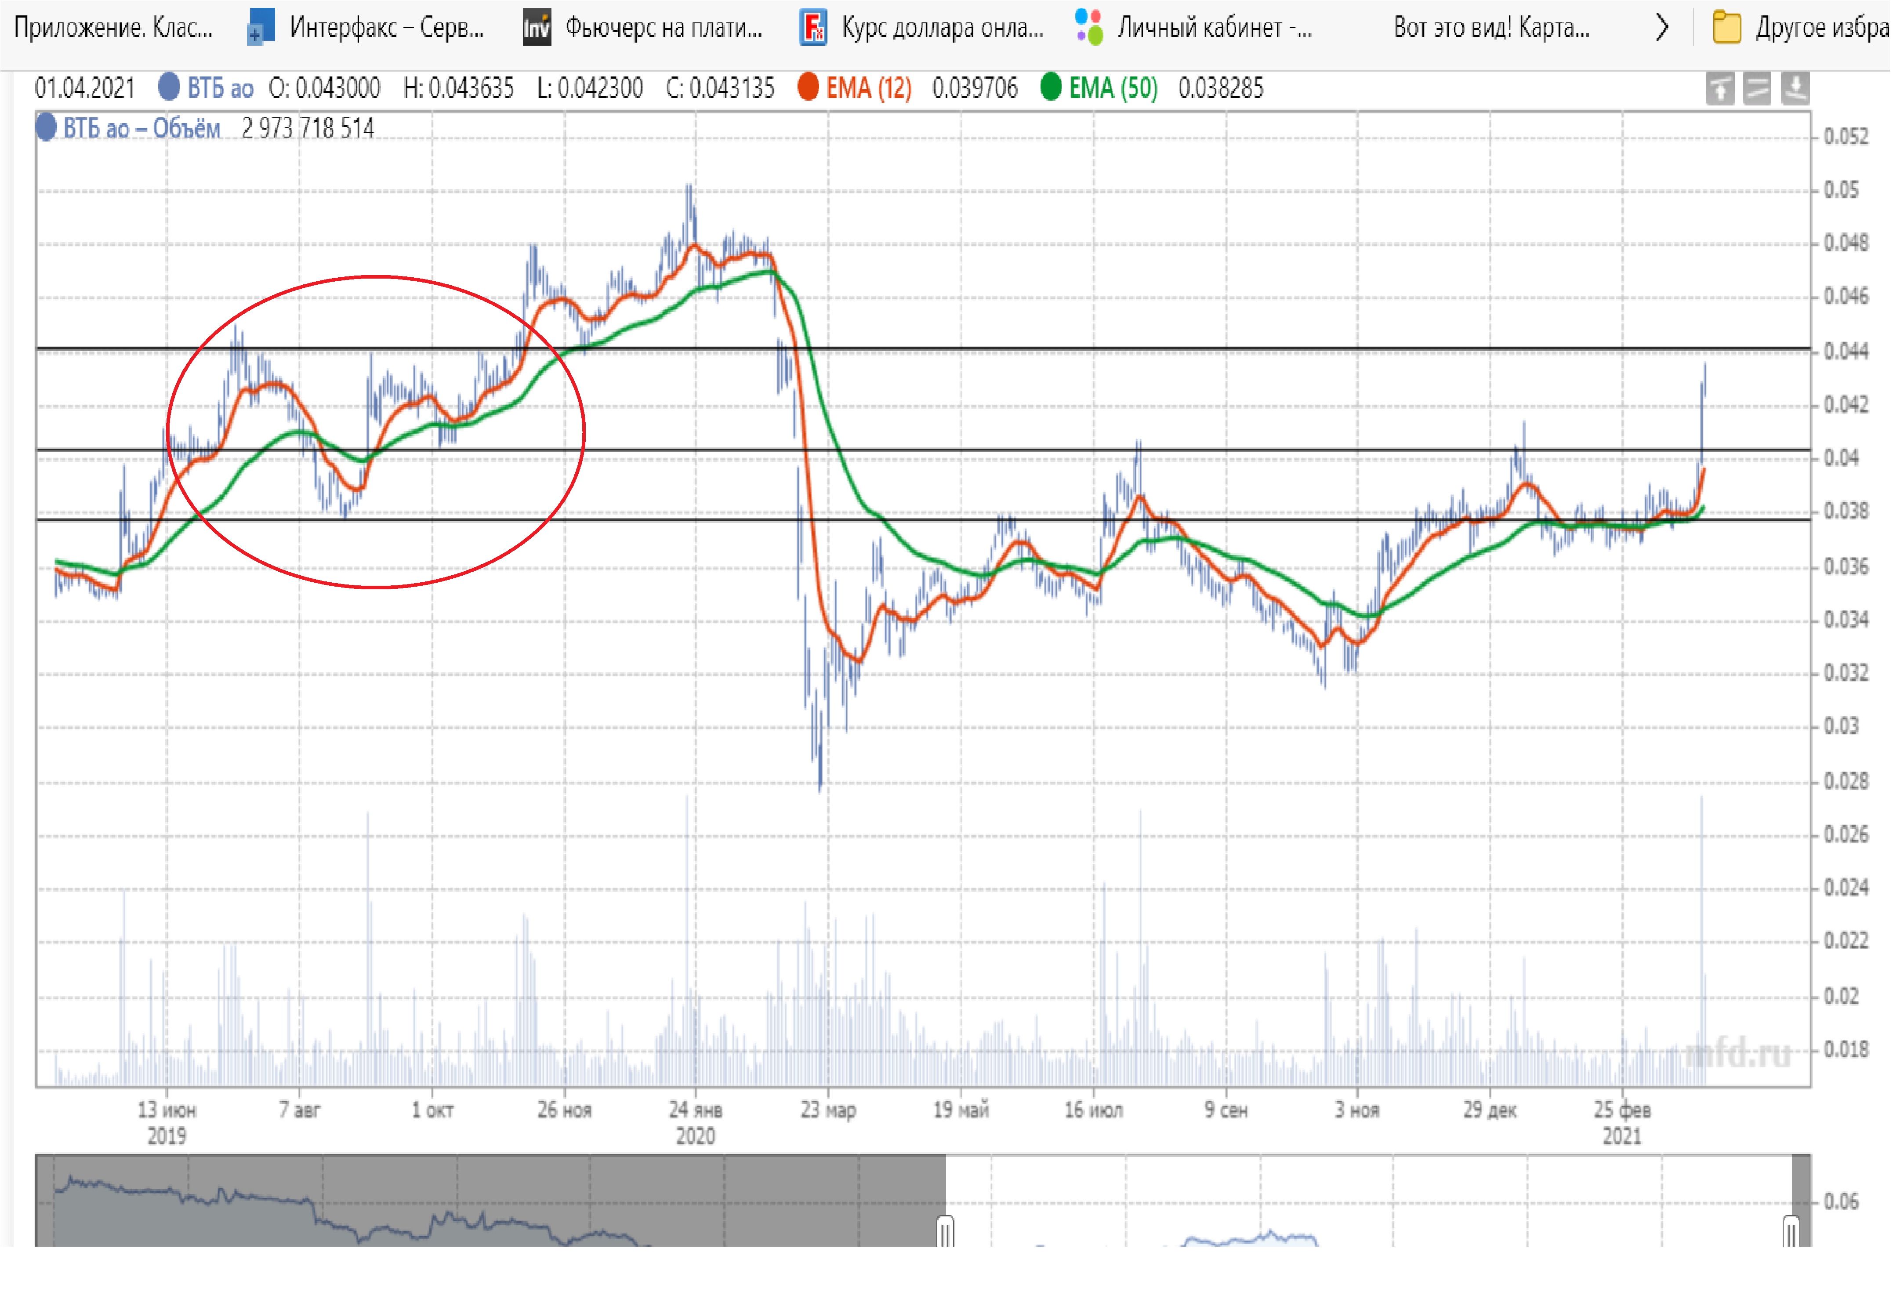This screenshot has width=1893, height=1299.
Task: Open the Investing Фьючерс на платину bookmark
Action: [x=643, y=28]
